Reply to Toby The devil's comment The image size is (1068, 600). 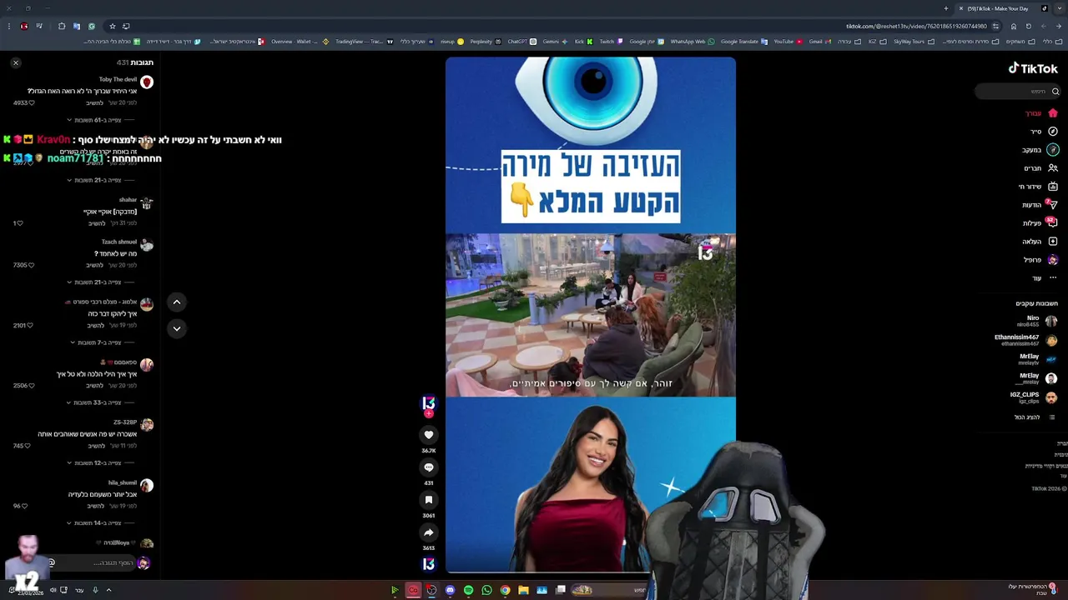tap(95, 102)
